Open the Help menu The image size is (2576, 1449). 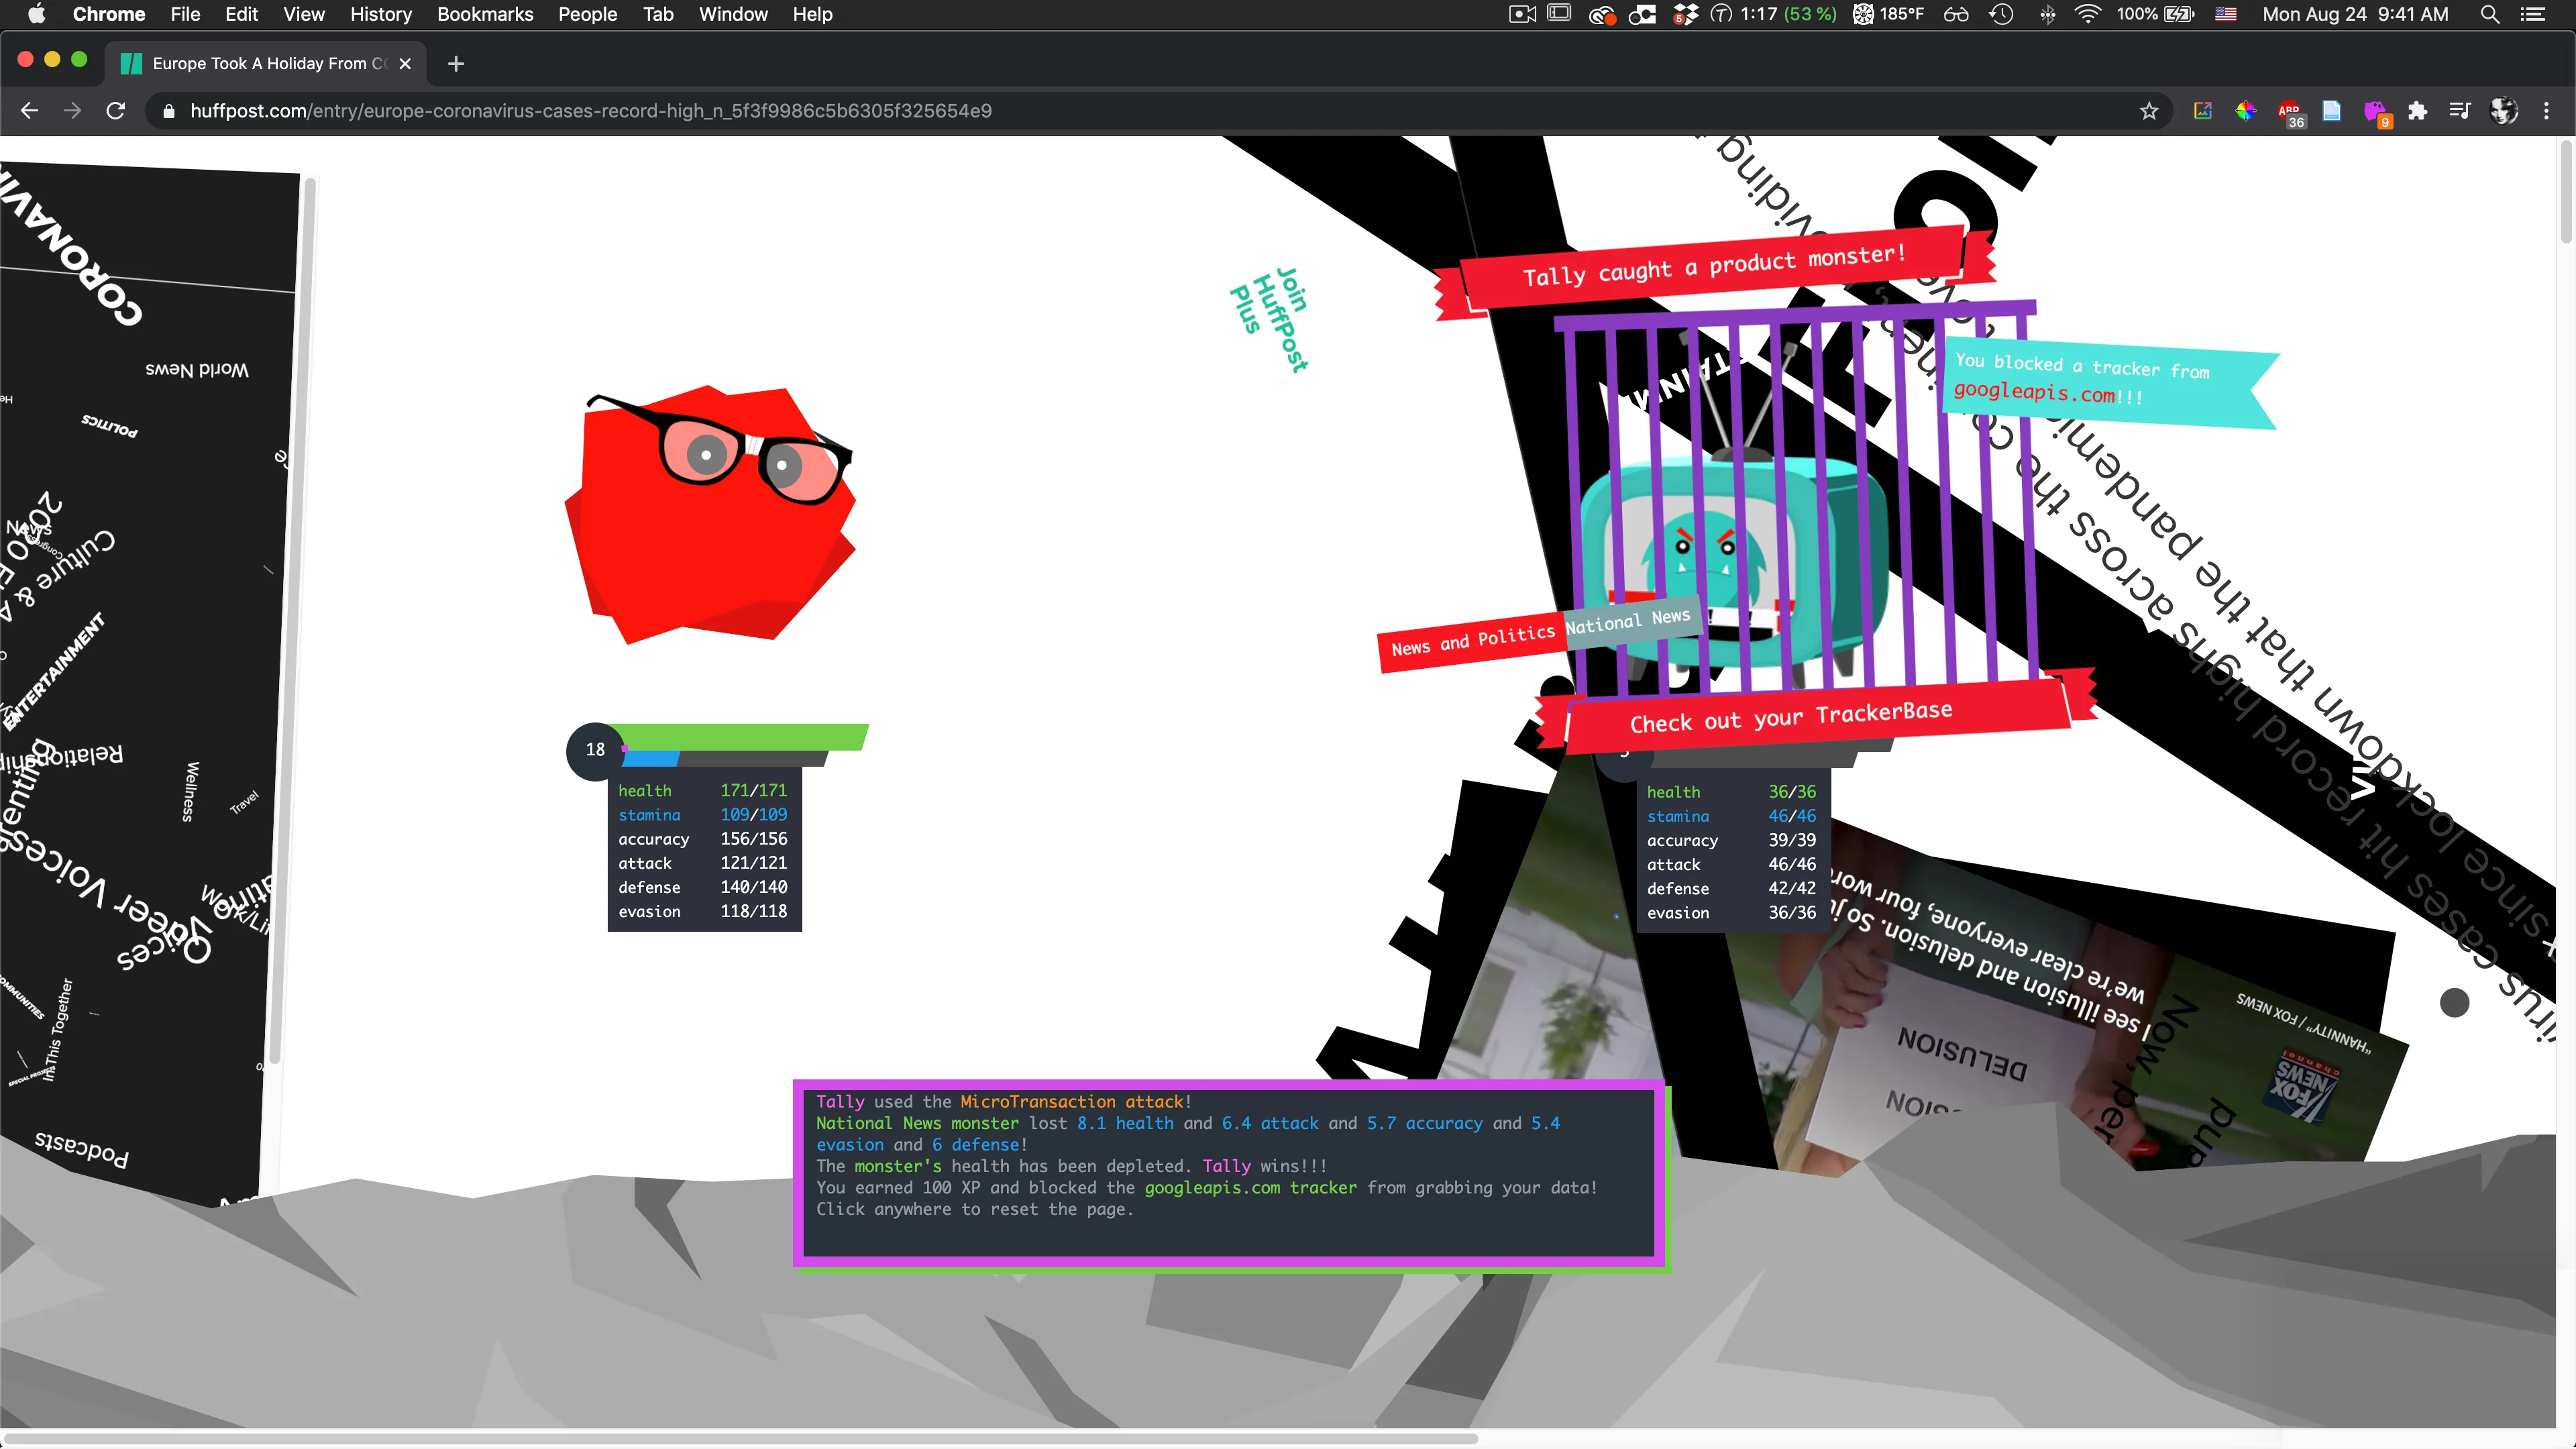pos(812,14)
